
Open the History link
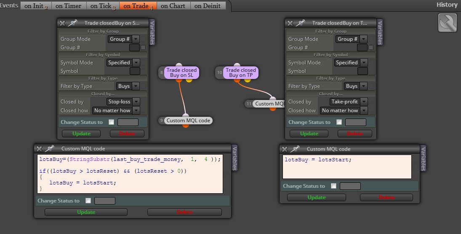[x=447, y=5]
